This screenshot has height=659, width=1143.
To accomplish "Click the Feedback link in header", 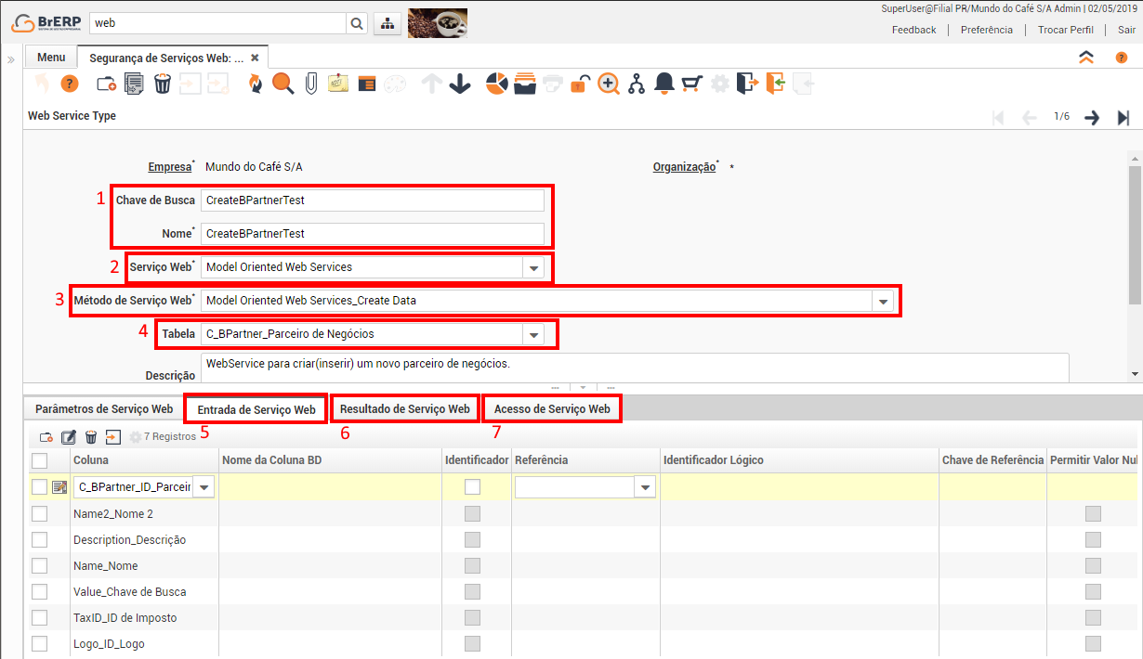I will [913, 30].
